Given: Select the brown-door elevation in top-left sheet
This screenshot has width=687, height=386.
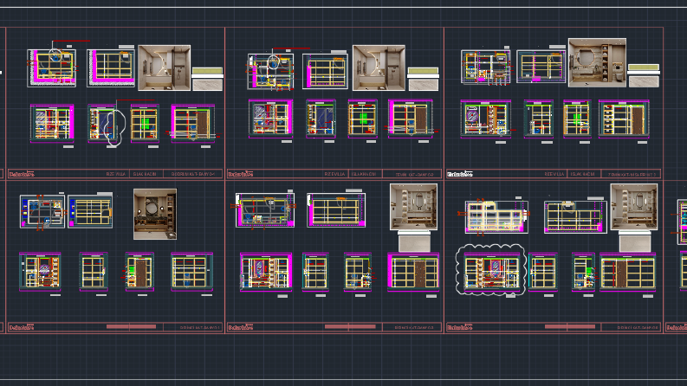Looking at the screenshot, I should (193, 124).
